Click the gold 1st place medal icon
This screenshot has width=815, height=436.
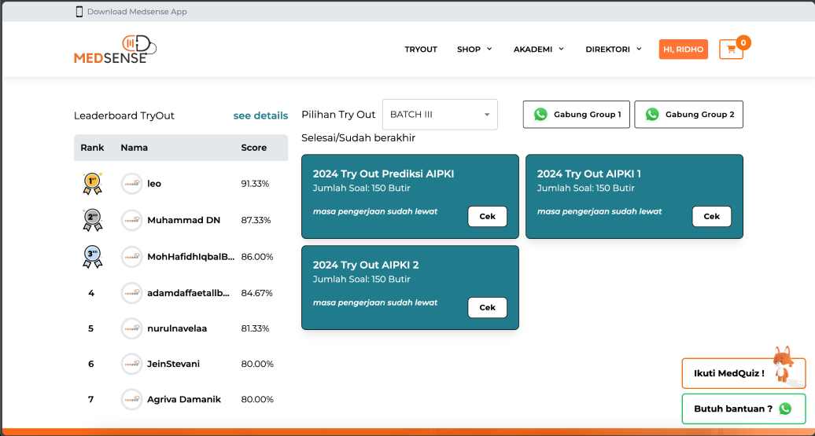click(92, 184)
